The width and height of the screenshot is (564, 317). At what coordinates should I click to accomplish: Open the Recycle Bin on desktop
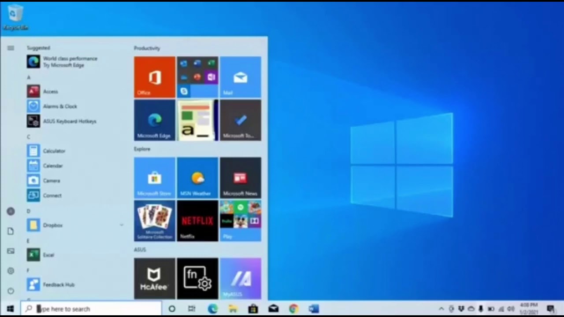pos(15,18)
